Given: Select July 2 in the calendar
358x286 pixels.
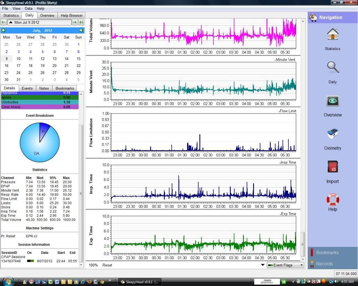Looking at the screenshot, I should pos(7,52).
